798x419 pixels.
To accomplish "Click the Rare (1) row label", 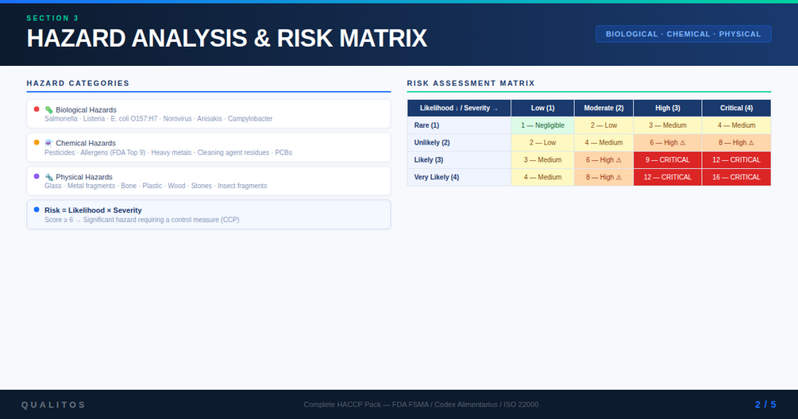I will (x=459, y=125).
